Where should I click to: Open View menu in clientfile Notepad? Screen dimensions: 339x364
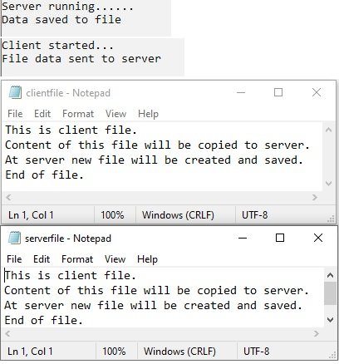(x=115, y=114)
